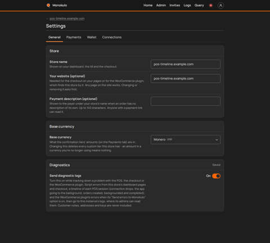
Task: Click the Store section heading
Action: pyautogui.click(x=54, y=51)
